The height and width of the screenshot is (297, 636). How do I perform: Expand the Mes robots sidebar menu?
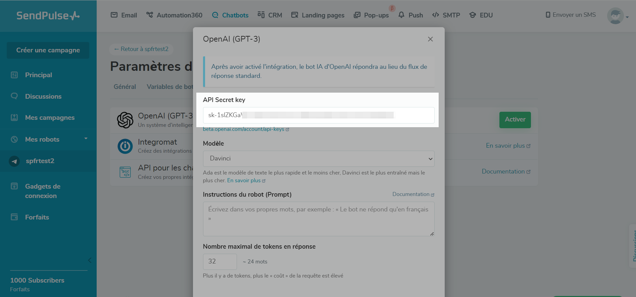[x=86, y=139]
